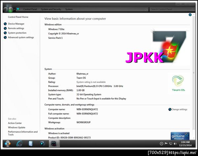
Task: Open Remote settings link
Action: (x=16, y=28)
